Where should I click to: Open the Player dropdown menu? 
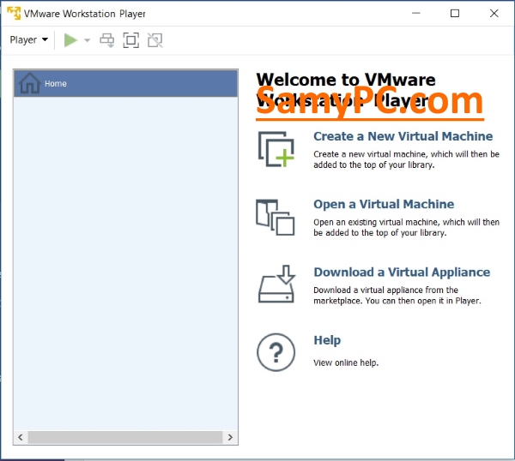29,40
